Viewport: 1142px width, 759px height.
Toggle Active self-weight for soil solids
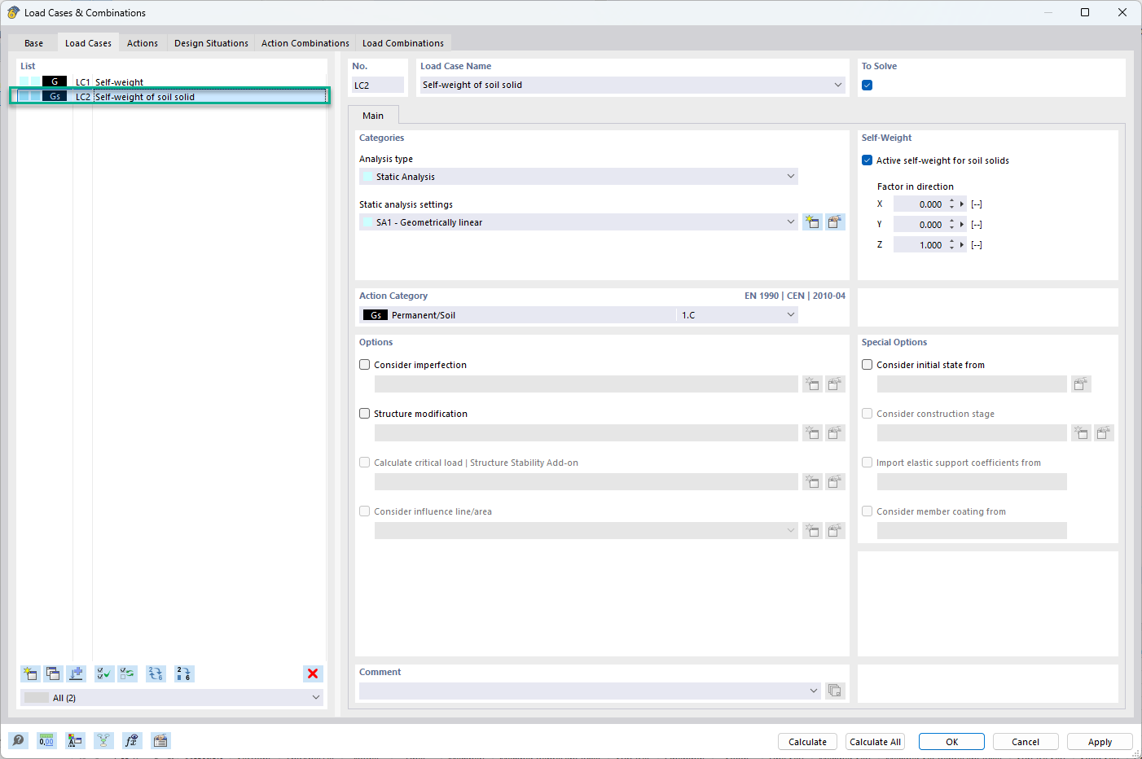[867, 160]
